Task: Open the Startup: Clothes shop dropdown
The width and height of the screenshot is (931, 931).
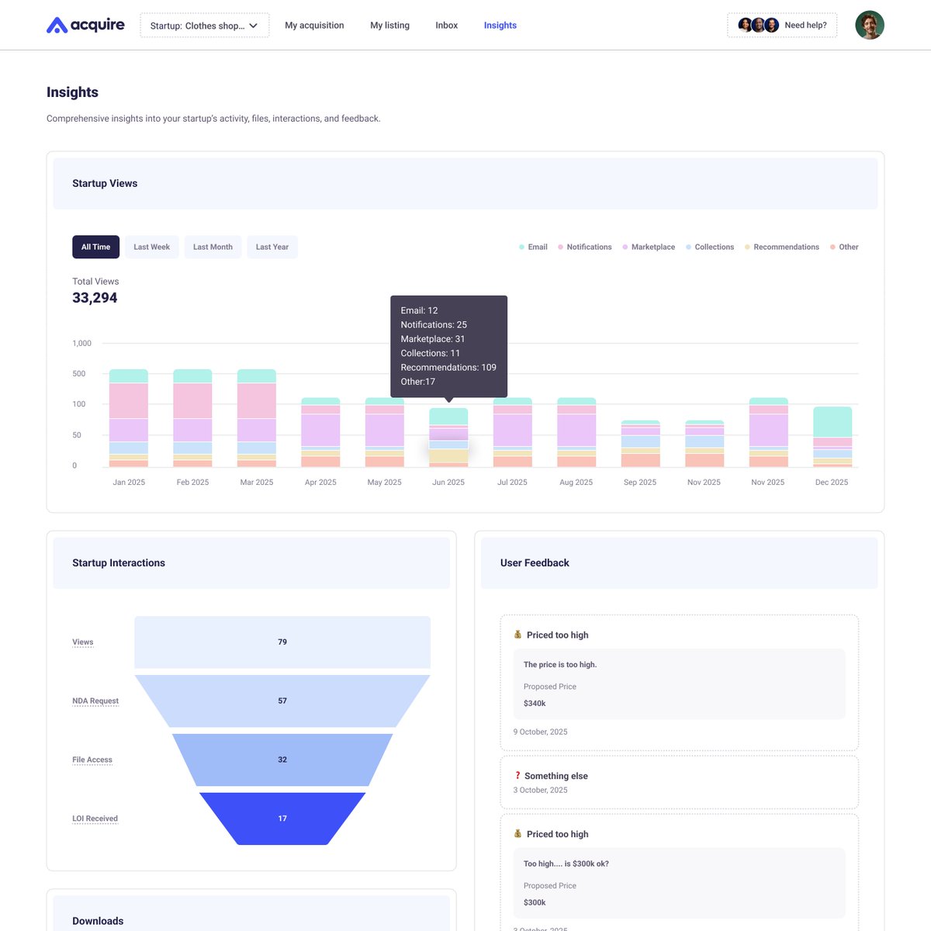Action: click(x=205, y=25)
